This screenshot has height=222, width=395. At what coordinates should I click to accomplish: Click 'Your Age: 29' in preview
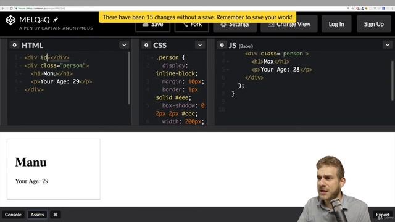pos(31,181)
